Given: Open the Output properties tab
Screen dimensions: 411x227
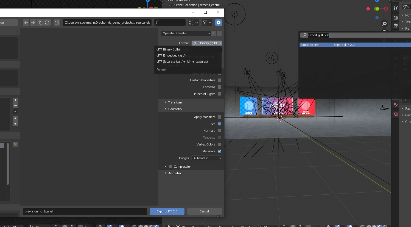Looking at the screenshot, I should click(396, 26).
